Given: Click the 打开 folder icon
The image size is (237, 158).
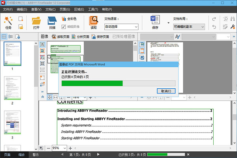Looking at the screenshot, I should [36, 21].
